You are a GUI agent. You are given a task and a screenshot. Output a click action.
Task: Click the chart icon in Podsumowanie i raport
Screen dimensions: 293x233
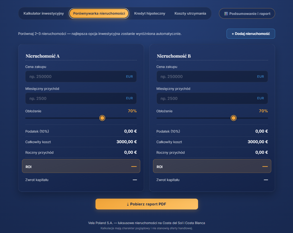coord(226,14)
